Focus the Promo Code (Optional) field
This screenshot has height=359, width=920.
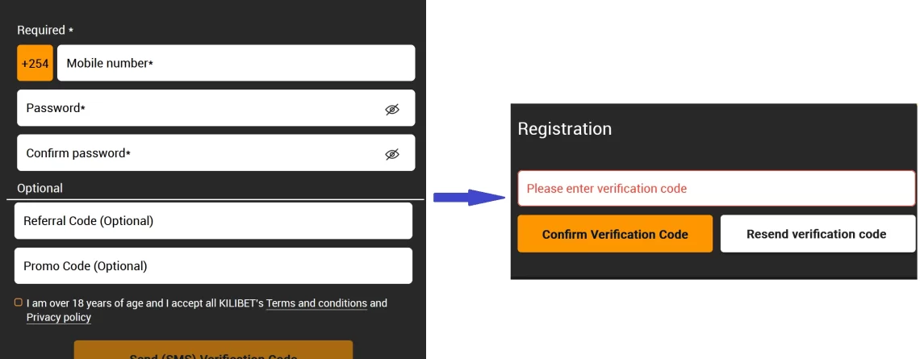click(x=214, y=266)
